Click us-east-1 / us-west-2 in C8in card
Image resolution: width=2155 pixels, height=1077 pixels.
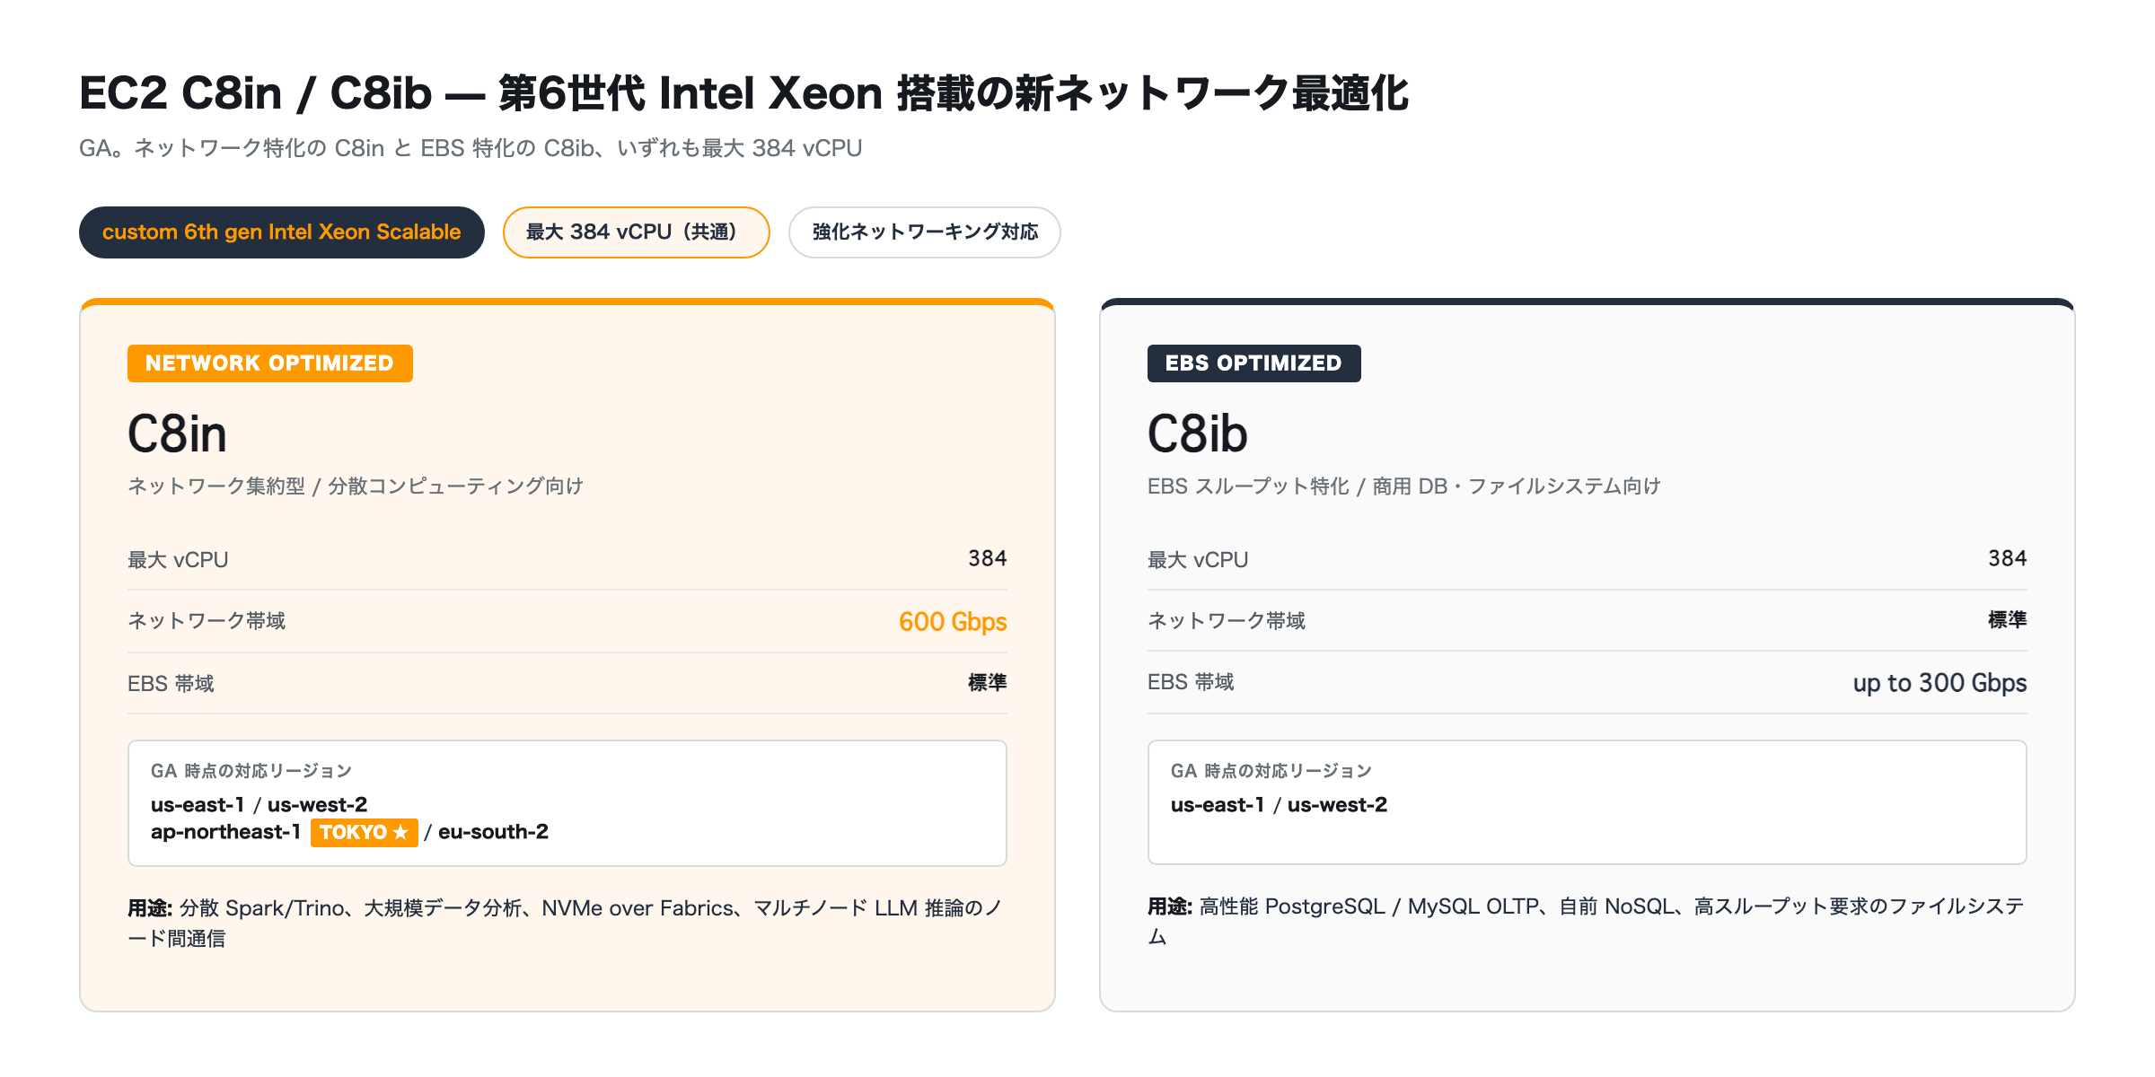pos(259,804)
